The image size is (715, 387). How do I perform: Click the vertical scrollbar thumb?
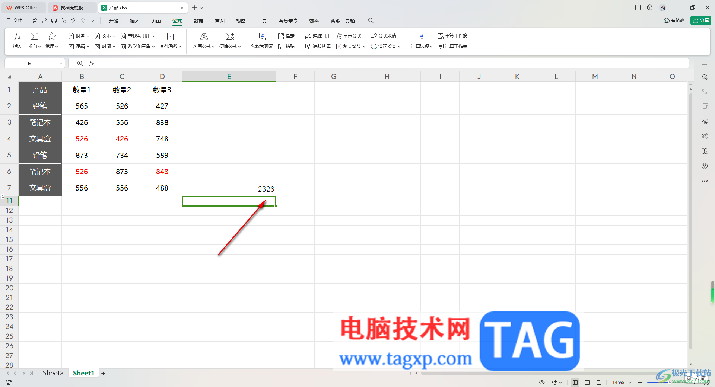click(691, 221)
